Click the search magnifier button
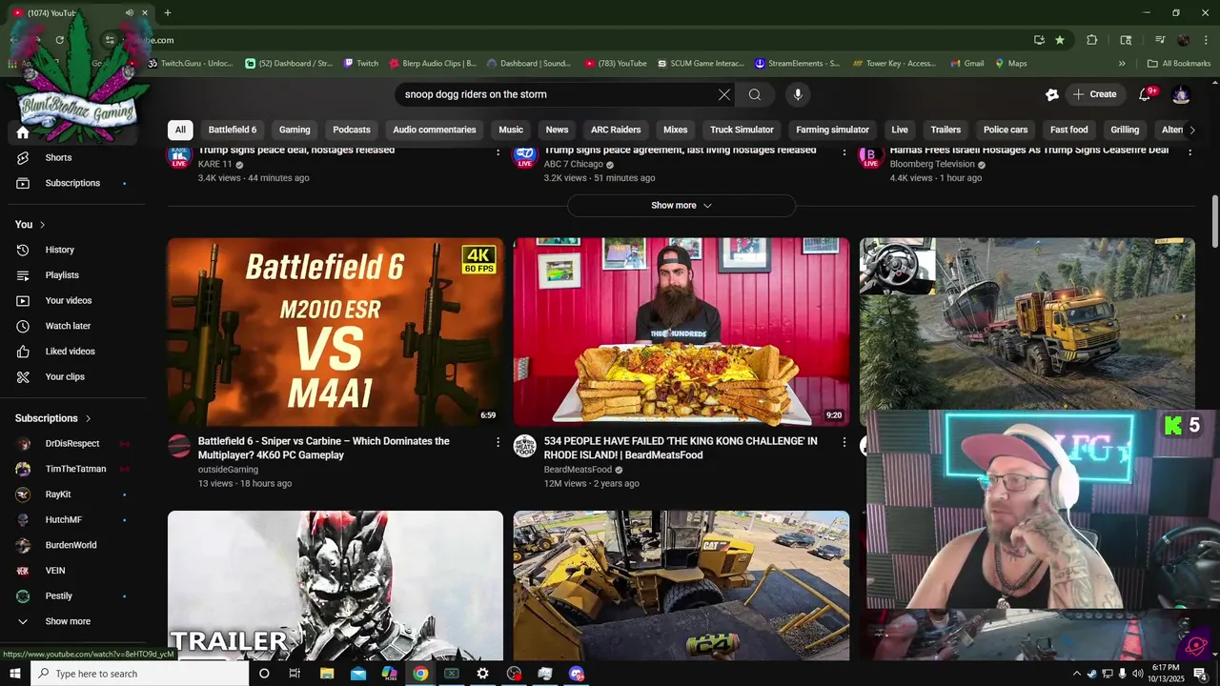Screen dimensions: 1220x686 755,94
